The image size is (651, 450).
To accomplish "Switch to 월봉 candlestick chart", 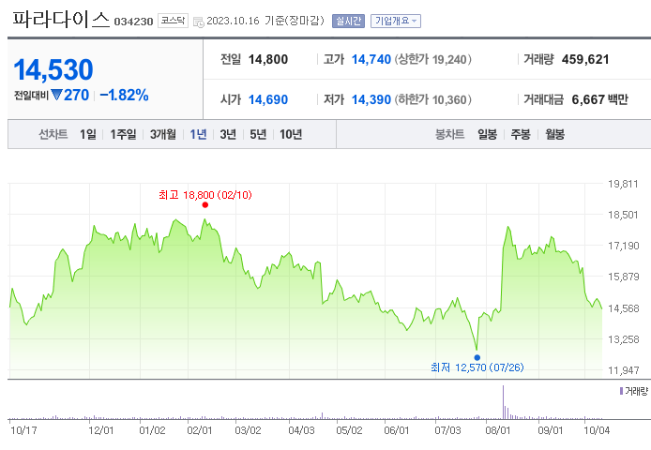I will [554, 134].
